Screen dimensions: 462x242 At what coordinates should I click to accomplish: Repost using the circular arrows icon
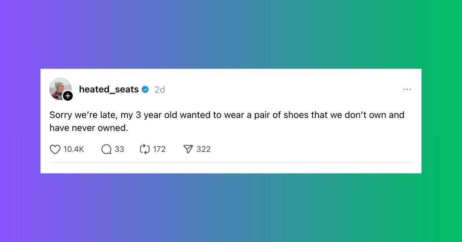144,149
